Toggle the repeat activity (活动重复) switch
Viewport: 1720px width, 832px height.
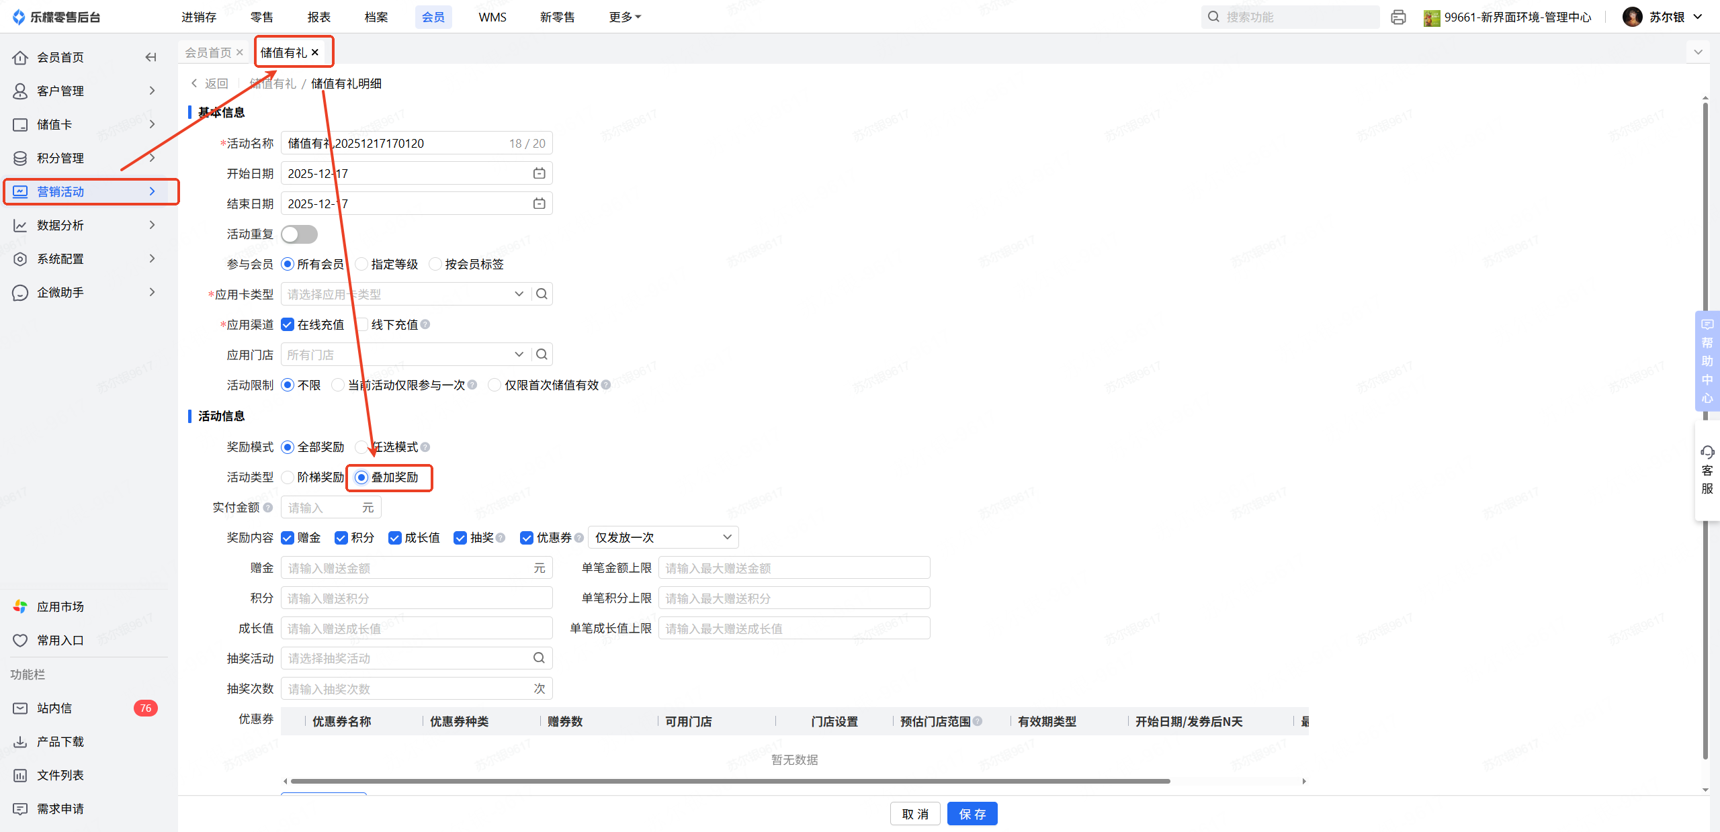point(299,234)
